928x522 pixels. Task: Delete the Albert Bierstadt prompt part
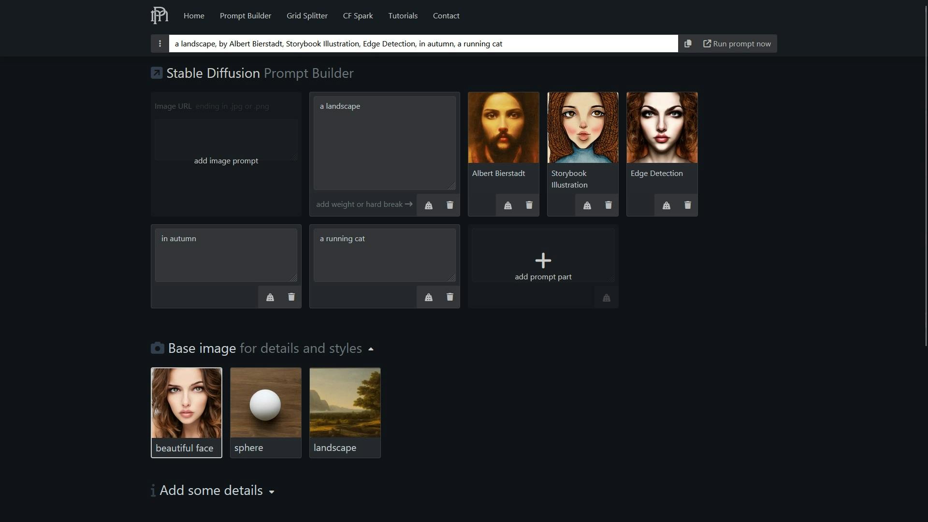(x=529, y=205)
